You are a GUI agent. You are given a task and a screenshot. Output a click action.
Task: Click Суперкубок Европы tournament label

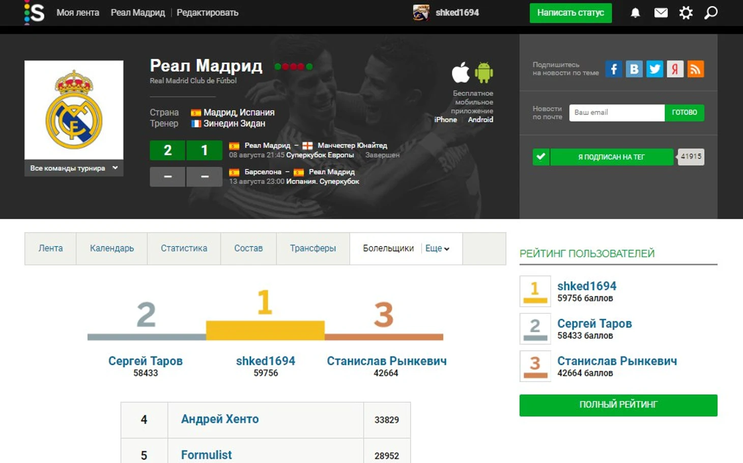click(320, 155)
